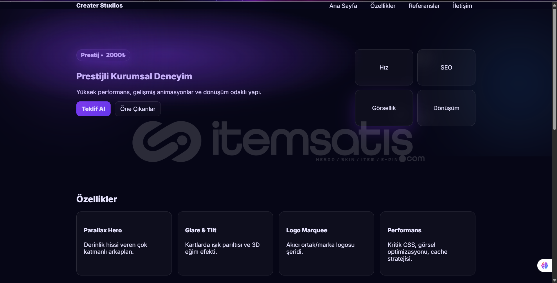
Task: Select the SEO feature tile
Action: click(x=446, y=67)
